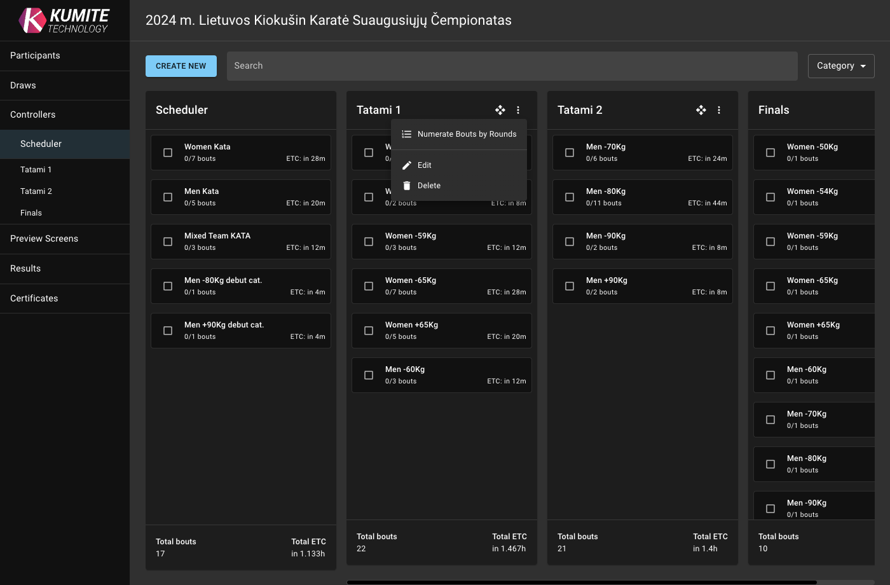
Task: Choose Numerate Bouts by Rounds
Action: coord(467,134)
